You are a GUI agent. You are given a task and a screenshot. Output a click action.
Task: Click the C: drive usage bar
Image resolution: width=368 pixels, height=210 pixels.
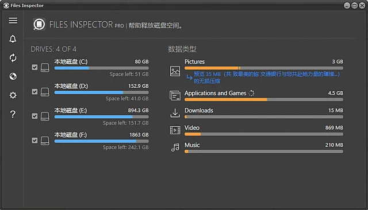(101, 68)
